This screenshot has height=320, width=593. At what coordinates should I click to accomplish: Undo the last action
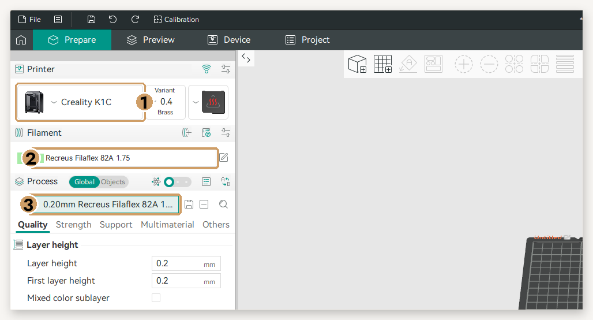click(112, 19)
